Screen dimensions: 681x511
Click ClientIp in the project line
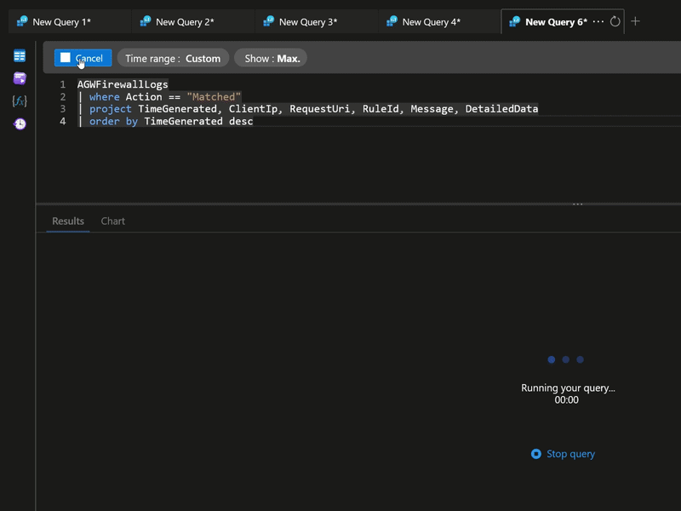click(253, 109)
